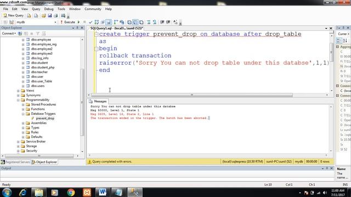This screenshot has height=197, width=351.
Task: Open the Query menu
Action: coord(36,9)
